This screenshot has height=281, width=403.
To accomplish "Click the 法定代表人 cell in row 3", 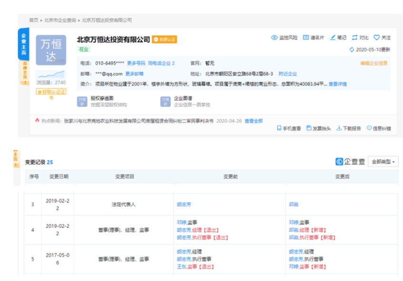I will (x=124, y=204).
